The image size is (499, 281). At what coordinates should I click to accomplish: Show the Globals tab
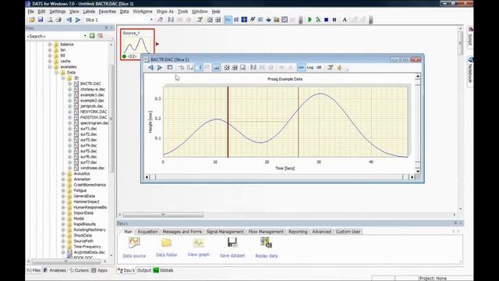pos(163,270)
